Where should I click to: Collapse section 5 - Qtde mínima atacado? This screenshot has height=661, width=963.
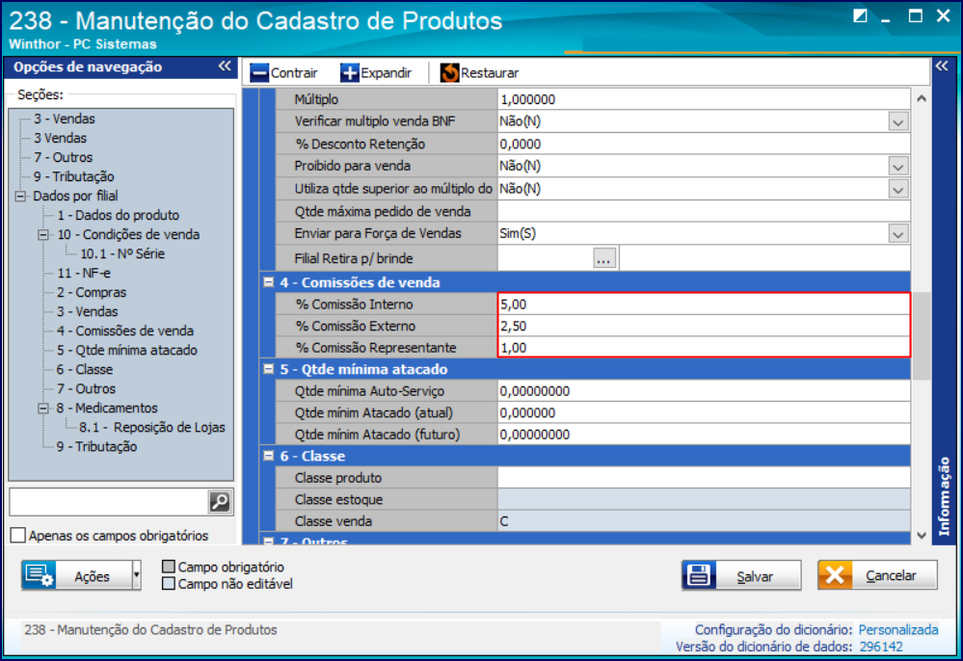pyautogui.click(x=268, y=369)
